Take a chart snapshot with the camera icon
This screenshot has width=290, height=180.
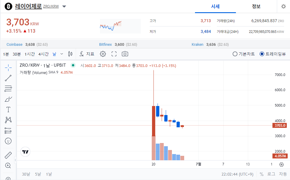[125, 54]
